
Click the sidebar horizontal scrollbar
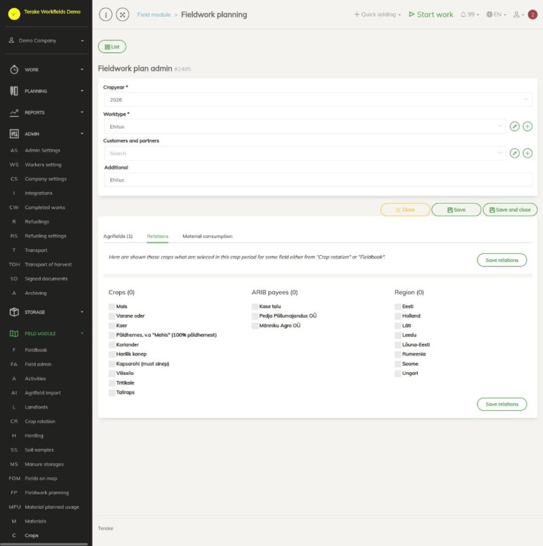[44, 544]
